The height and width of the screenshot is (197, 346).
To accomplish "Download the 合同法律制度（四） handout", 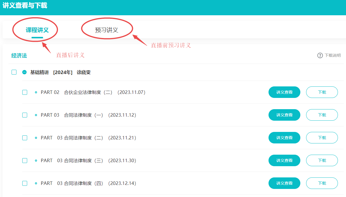I will tap(322, 183).
